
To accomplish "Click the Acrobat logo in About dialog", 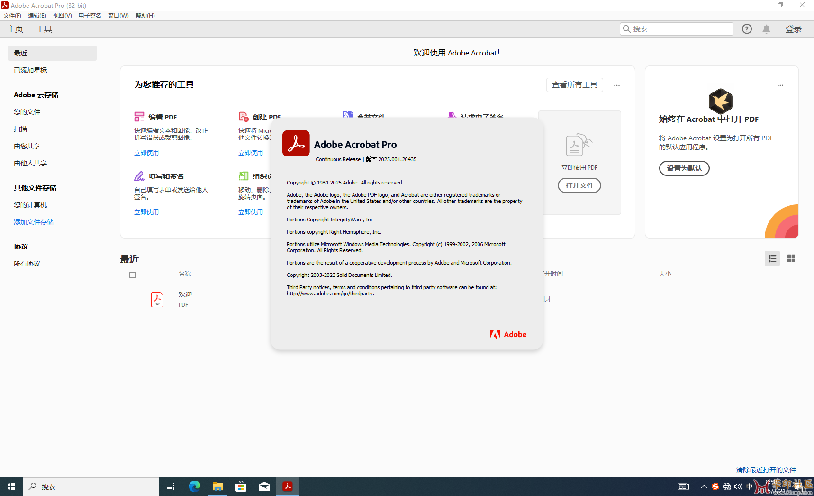I will pos(296,144).
